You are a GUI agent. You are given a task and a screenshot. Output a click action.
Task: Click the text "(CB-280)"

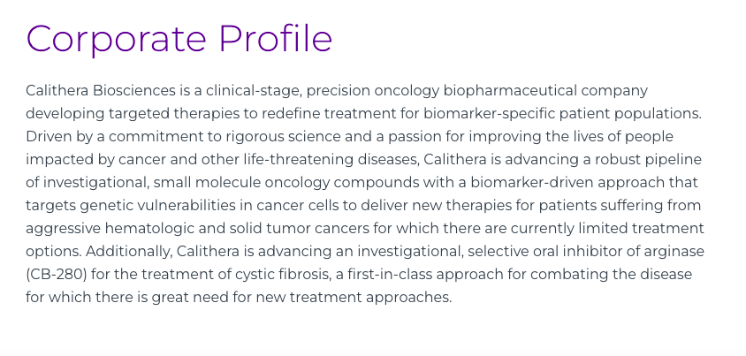pos(57,275)
